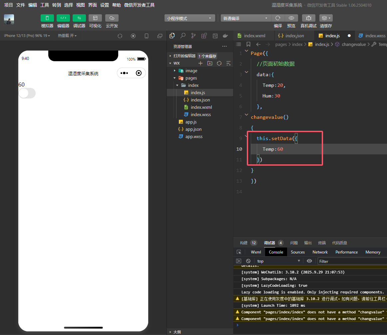Toggle the switch in the simulator
Viewport: 387px width, 335px height.
(x=27, y=93)
